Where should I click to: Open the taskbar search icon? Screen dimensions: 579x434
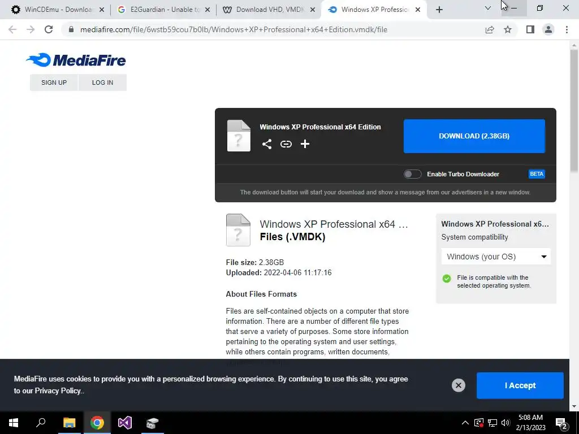[41, 423]
